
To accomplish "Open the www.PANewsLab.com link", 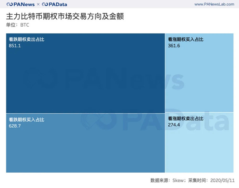I will (214, 4).
